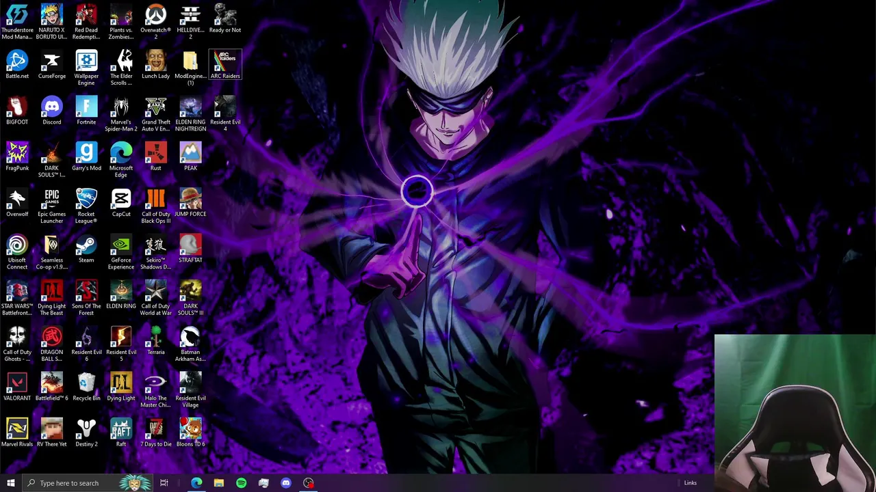The height and width of the screenshot is (492, 876).
Task: Select the Red Dead Redemption icon
Action: [x=86, y=22]
